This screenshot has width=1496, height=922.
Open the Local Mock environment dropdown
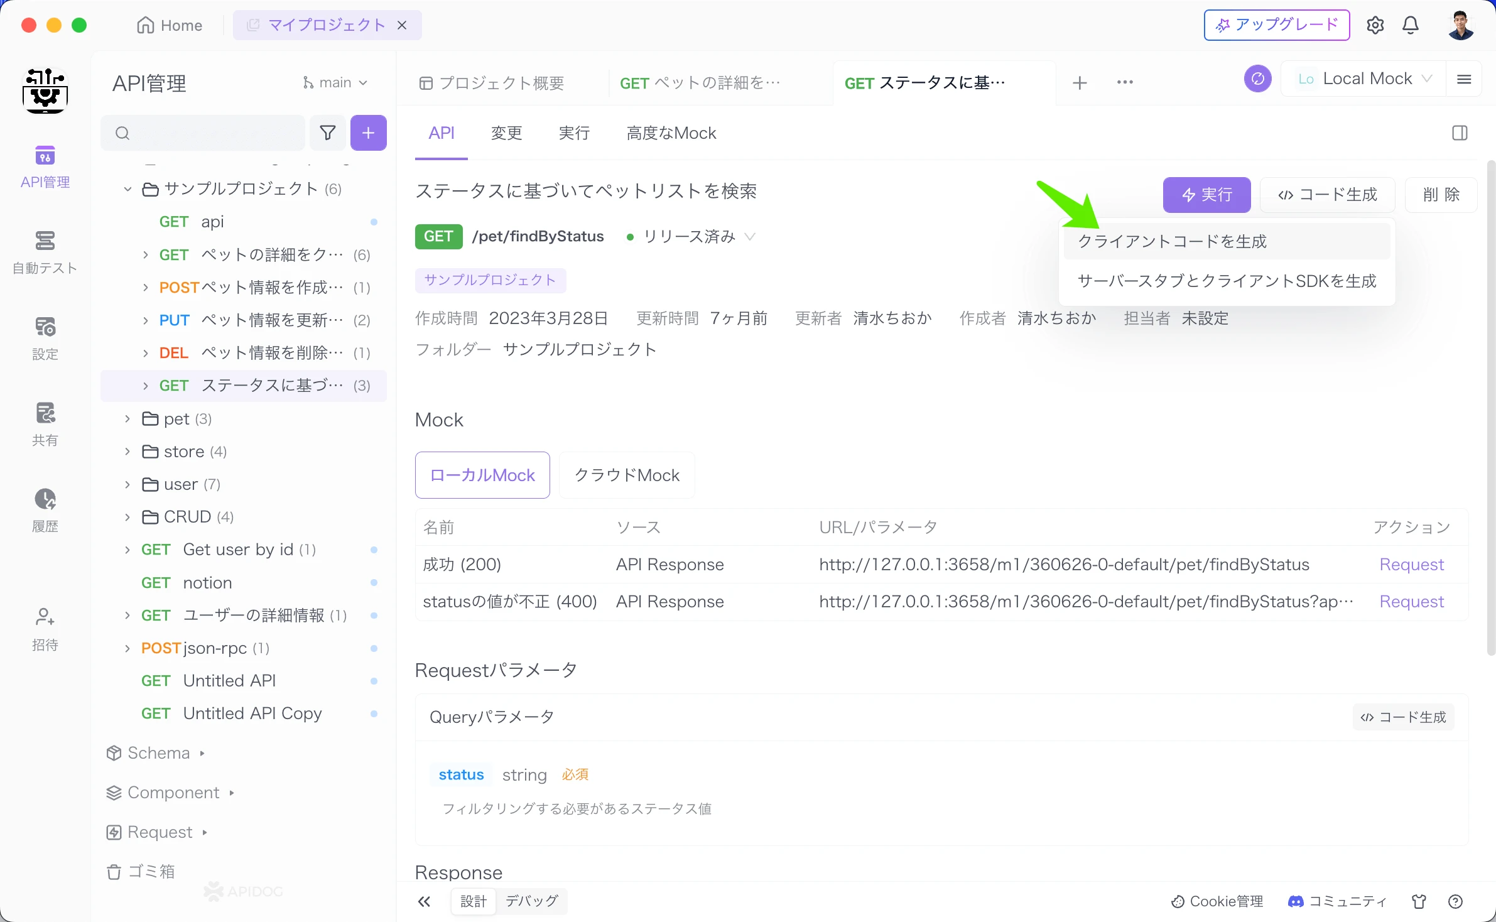1365,79
